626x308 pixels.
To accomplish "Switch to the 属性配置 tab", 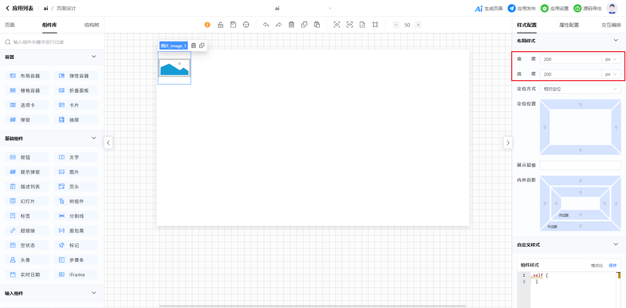I will 569,25.
